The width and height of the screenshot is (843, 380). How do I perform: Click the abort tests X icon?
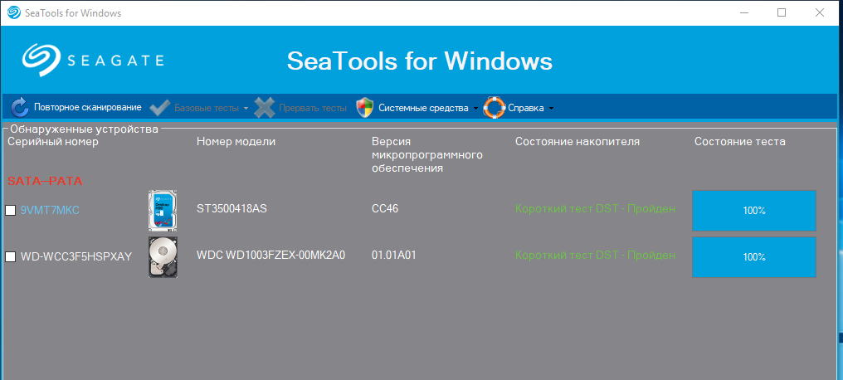click(x=265, y=108)
